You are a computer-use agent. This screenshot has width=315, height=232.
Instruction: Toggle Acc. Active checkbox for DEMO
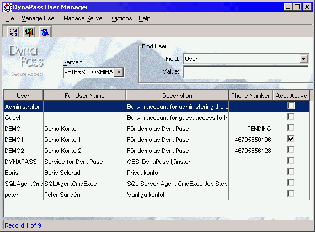[291, 128]
